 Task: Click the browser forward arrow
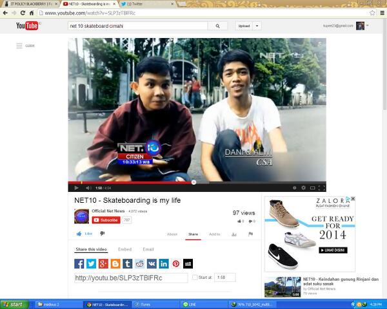click(x=14, y=13)
